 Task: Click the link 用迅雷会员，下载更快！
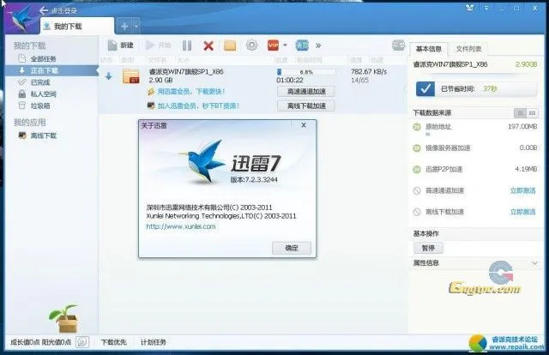(x=190, y=92)
